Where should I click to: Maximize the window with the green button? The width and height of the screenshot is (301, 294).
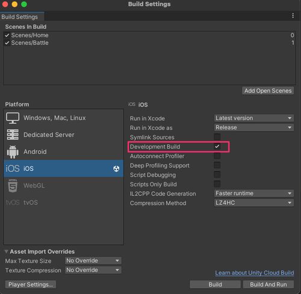coord(24,4)
